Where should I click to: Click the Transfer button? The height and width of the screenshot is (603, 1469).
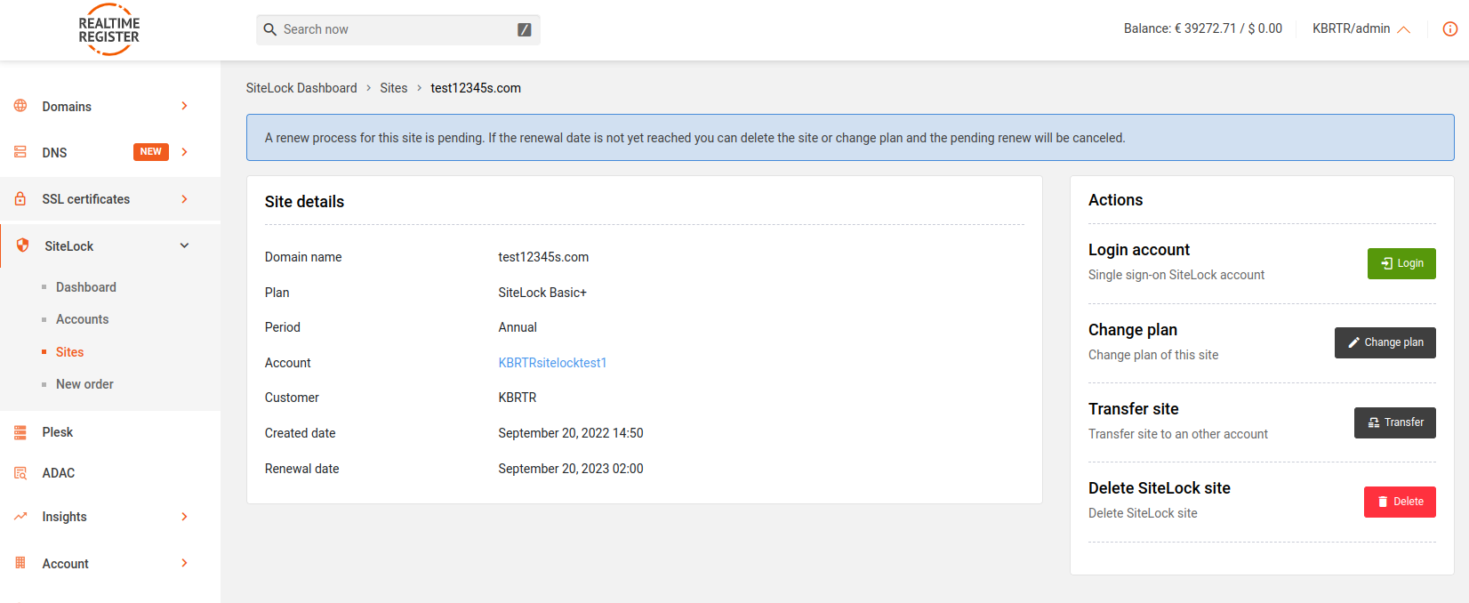[1394, 422]
